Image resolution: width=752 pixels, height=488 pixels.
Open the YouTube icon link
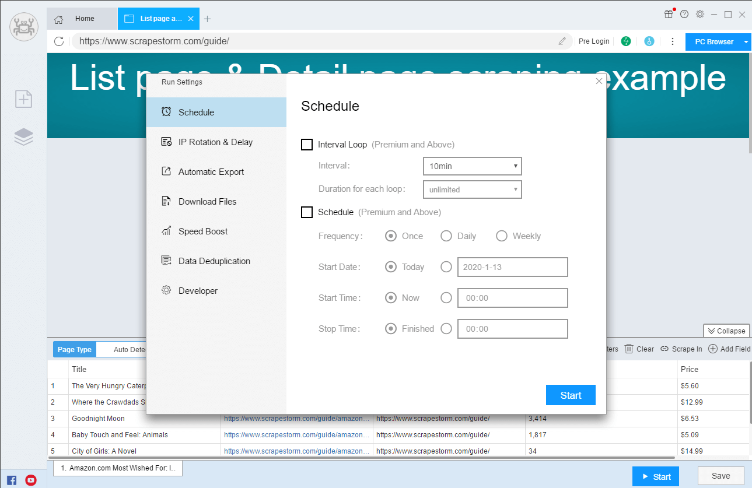coord(31,480)
